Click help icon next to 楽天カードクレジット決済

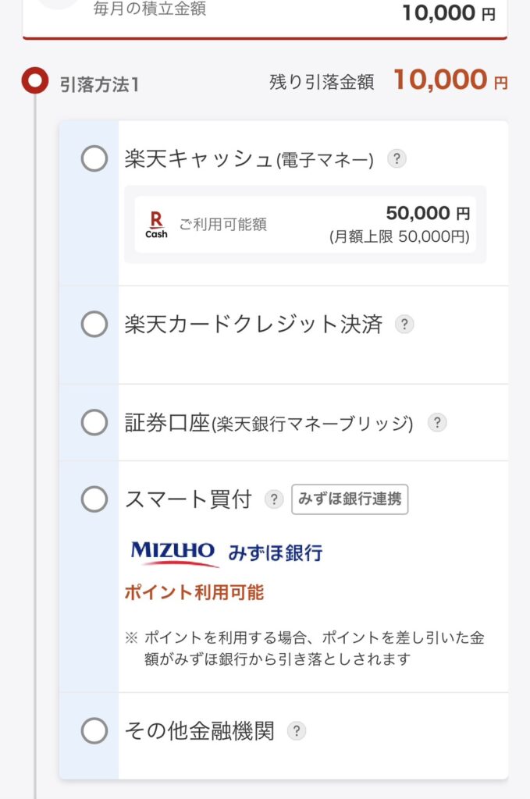pyautogui.click(x=404, y=324)
